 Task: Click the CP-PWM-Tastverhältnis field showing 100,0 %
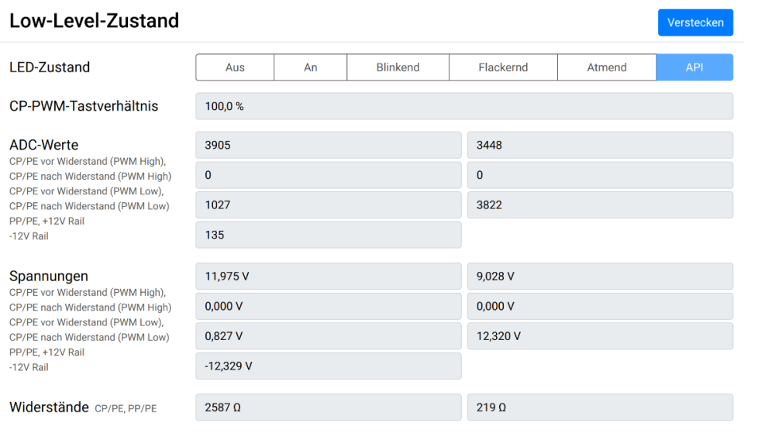tap(464, 106)
